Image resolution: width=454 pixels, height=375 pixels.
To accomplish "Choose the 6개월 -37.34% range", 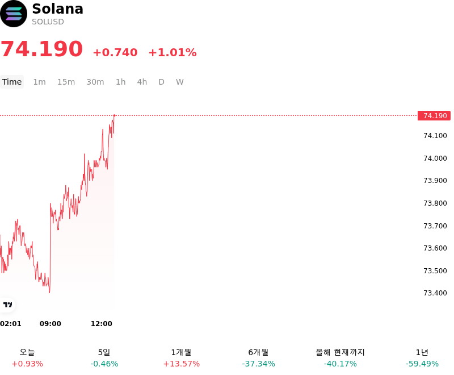I will 259,358.
